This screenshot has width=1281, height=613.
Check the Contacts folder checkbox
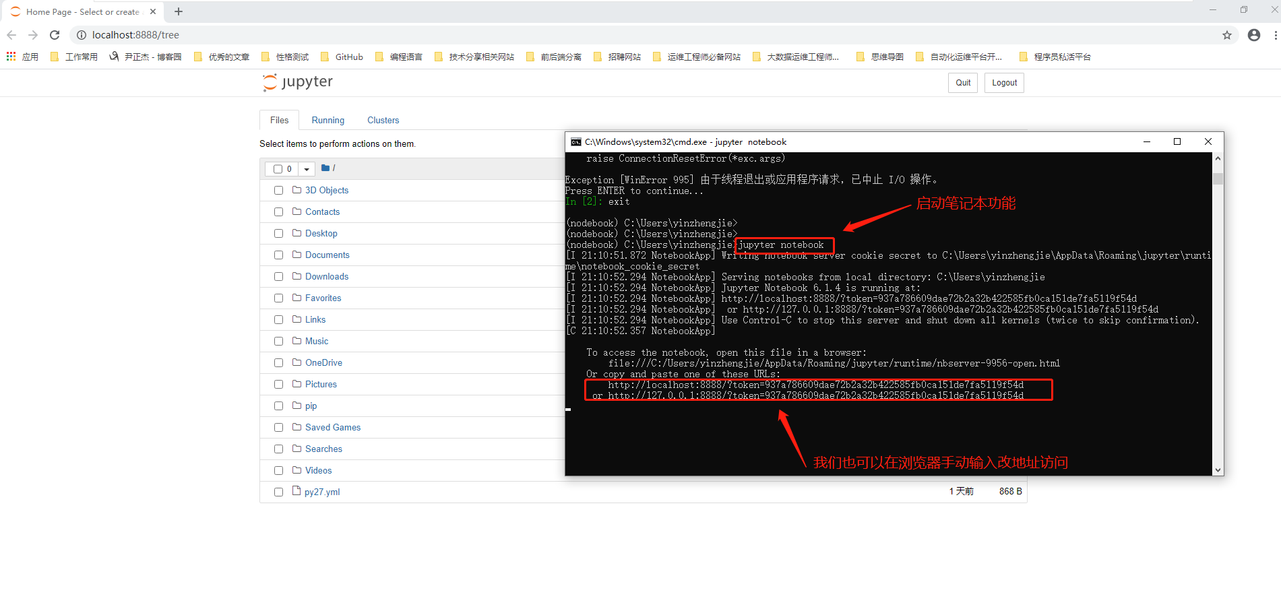278,212
